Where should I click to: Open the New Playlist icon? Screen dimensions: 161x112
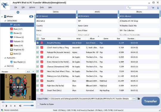tap(11, 62)
